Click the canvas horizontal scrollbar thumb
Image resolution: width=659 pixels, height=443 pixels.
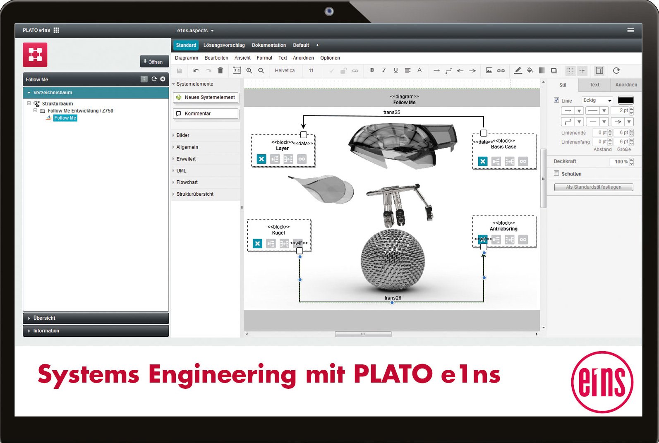tap(363, 334)
